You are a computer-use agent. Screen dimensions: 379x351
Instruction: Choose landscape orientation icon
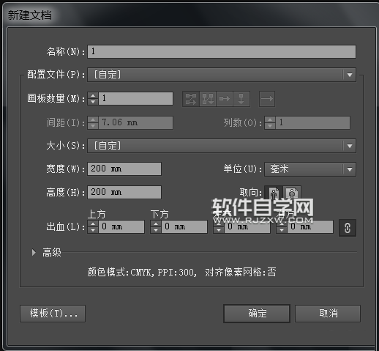point(292,193)
